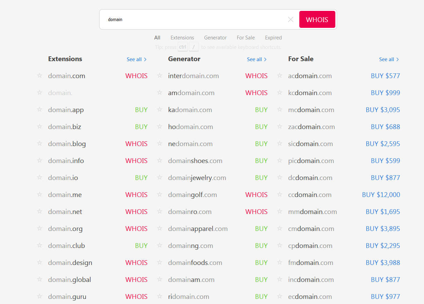
Task: Star domainshoes.com as a favorite
Action: point(160,160)
